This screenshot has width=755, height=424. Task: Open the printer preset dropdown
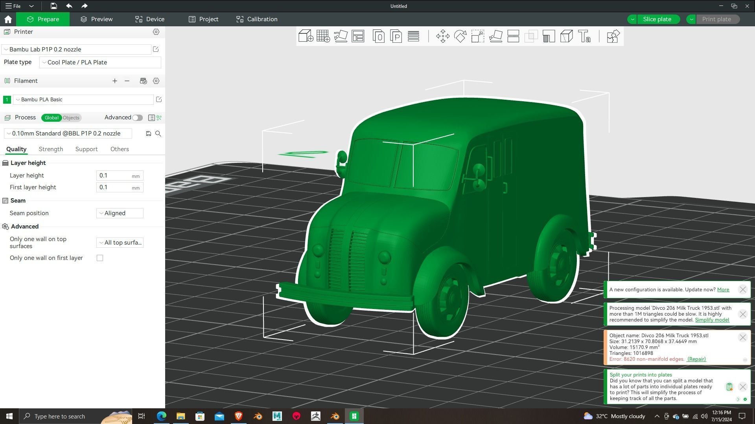point(76,49)
